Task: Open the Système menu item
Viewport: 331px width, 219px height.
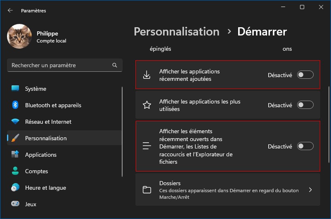Action: pyautogui.click(x=35, y=89)
